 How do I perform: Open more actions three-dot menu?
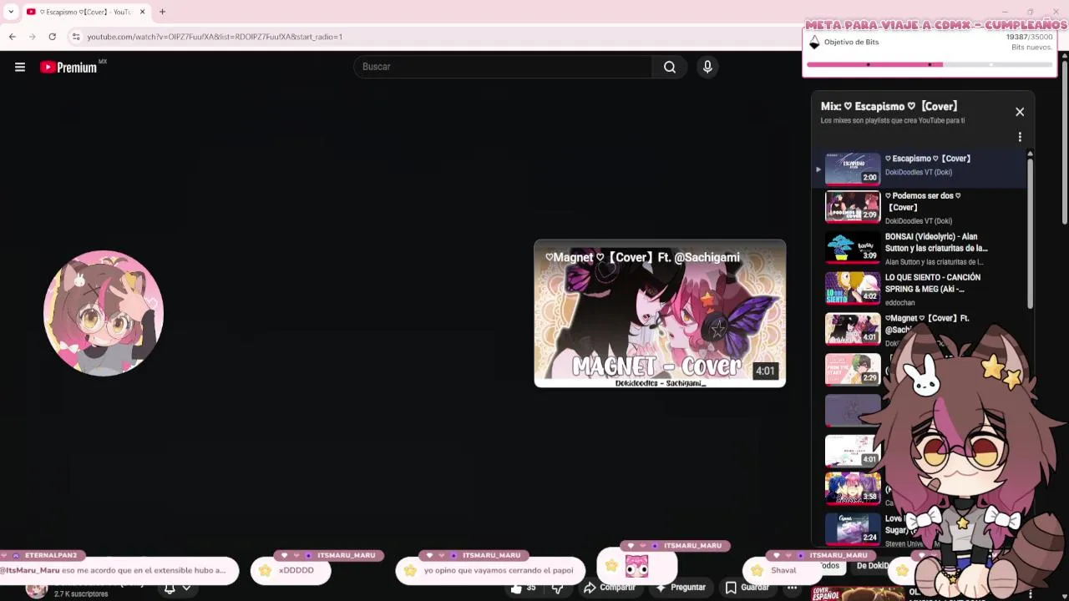(792, 588)
